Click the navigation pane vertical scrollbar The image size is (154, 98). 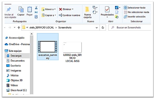pos(31,65)
